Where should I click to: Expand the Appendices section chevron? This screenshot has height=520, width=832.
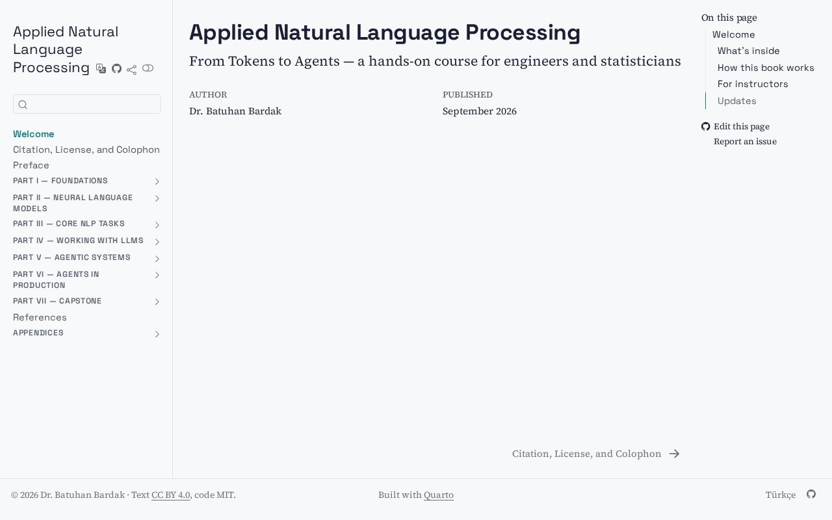coord(157,334)
